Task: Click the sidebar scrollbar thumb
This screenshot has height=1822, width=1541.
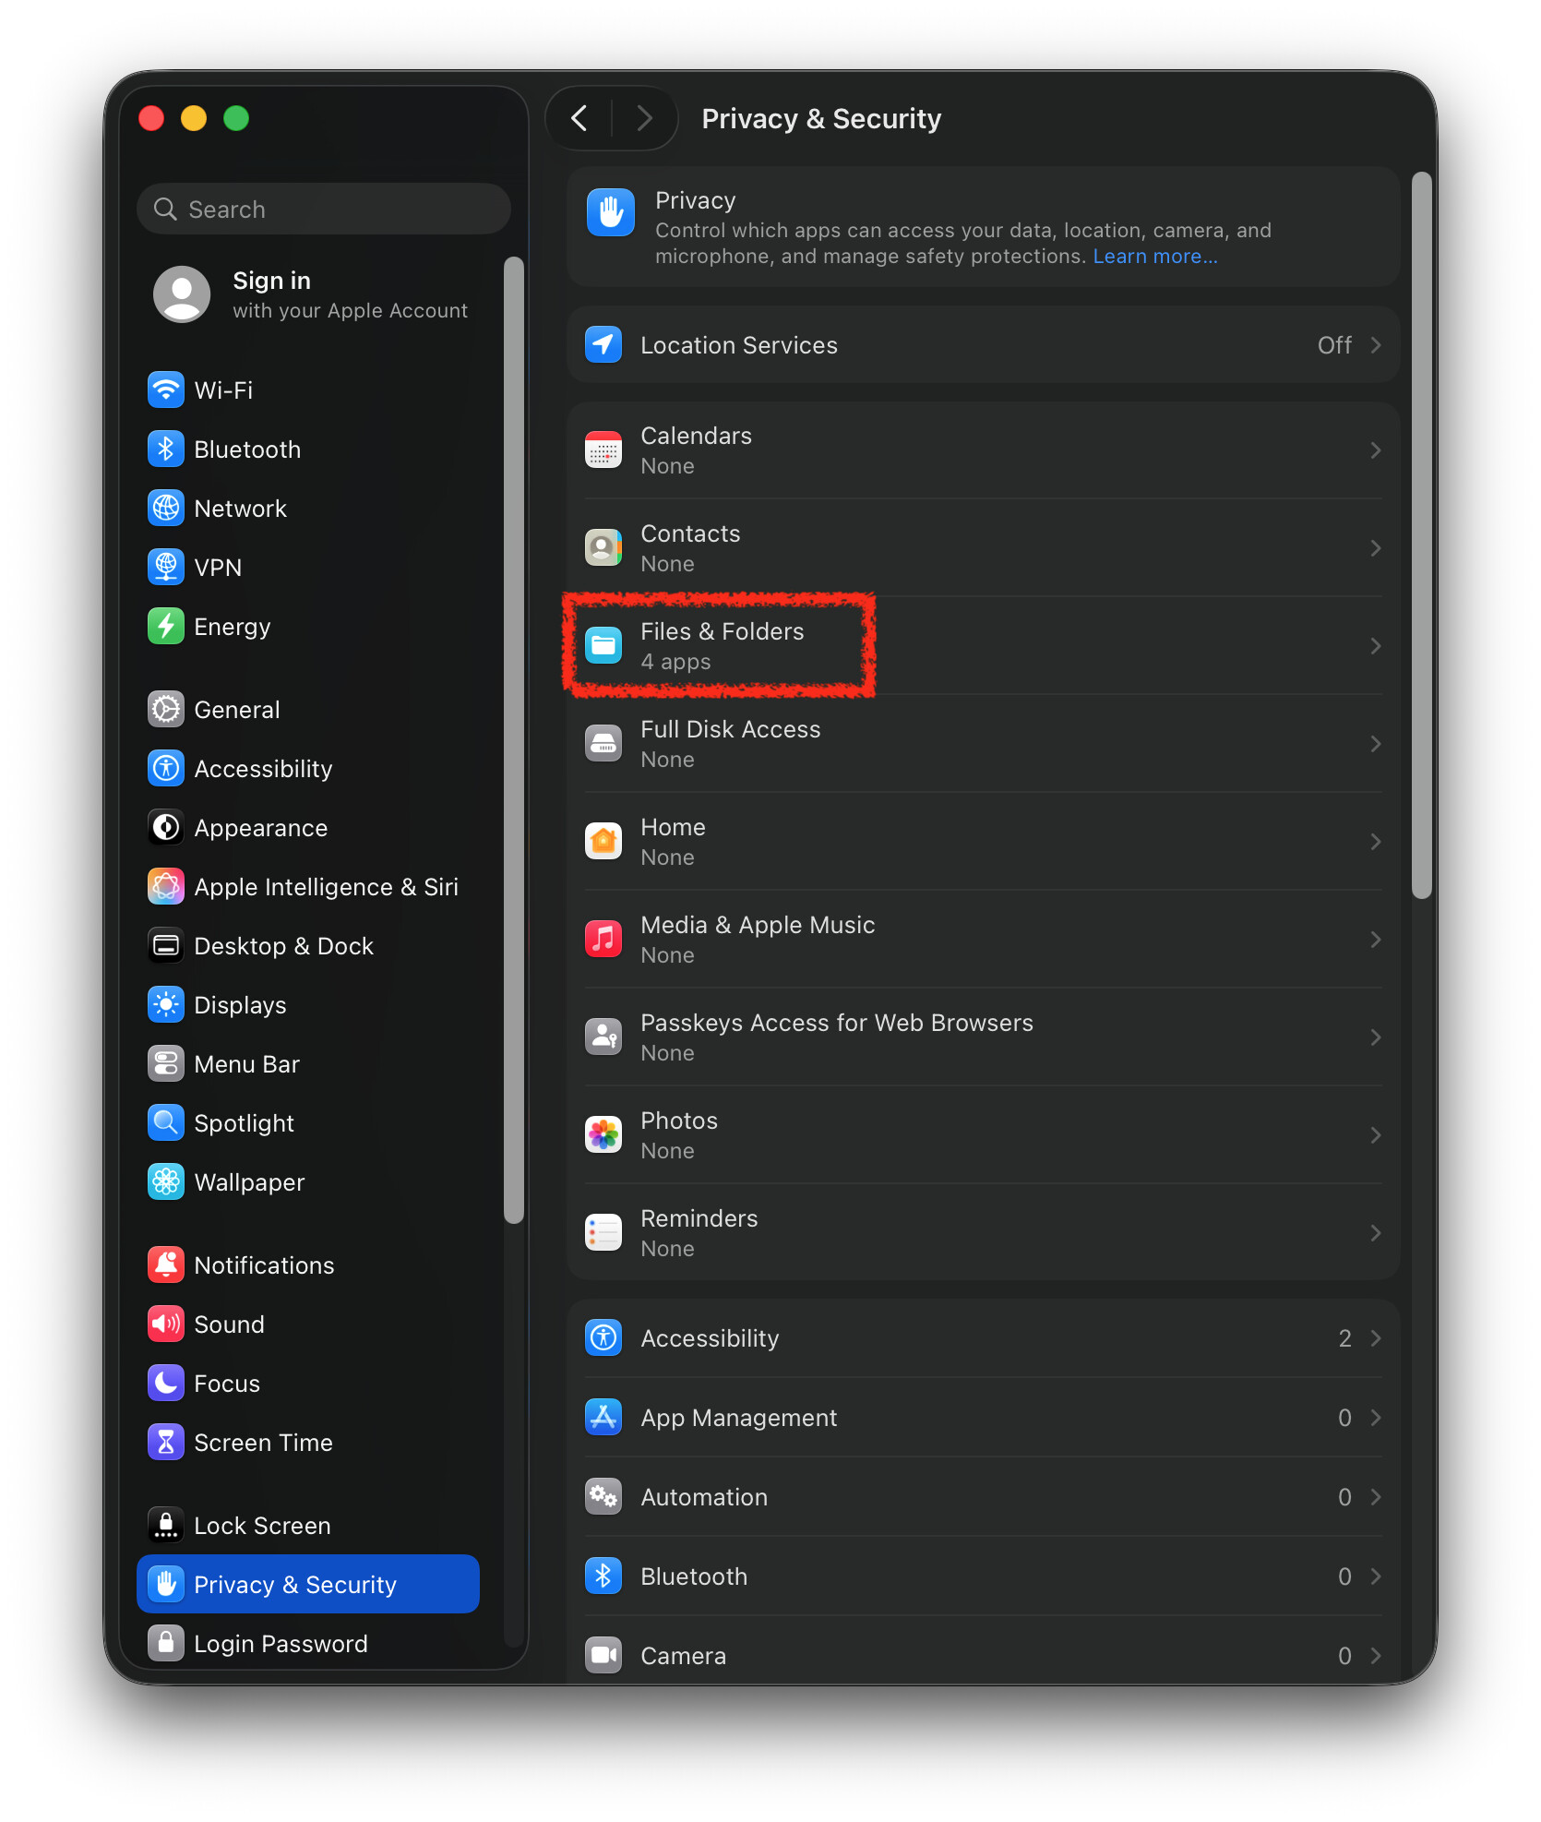Action: click(x=514, y=738)
